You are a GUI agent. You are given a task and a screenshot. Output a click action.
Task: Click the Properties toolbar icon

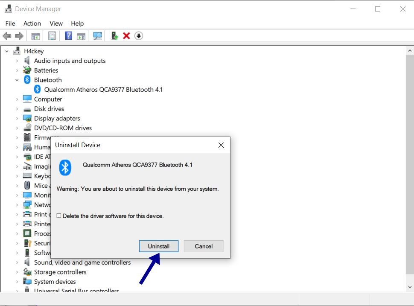pos(52,35)
